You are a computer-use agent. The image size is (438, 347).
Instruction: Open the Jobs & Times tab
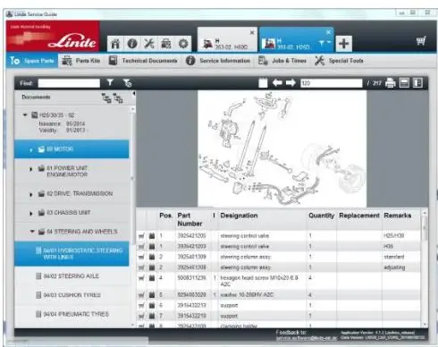pyautogui.click(x=282, y=61)
